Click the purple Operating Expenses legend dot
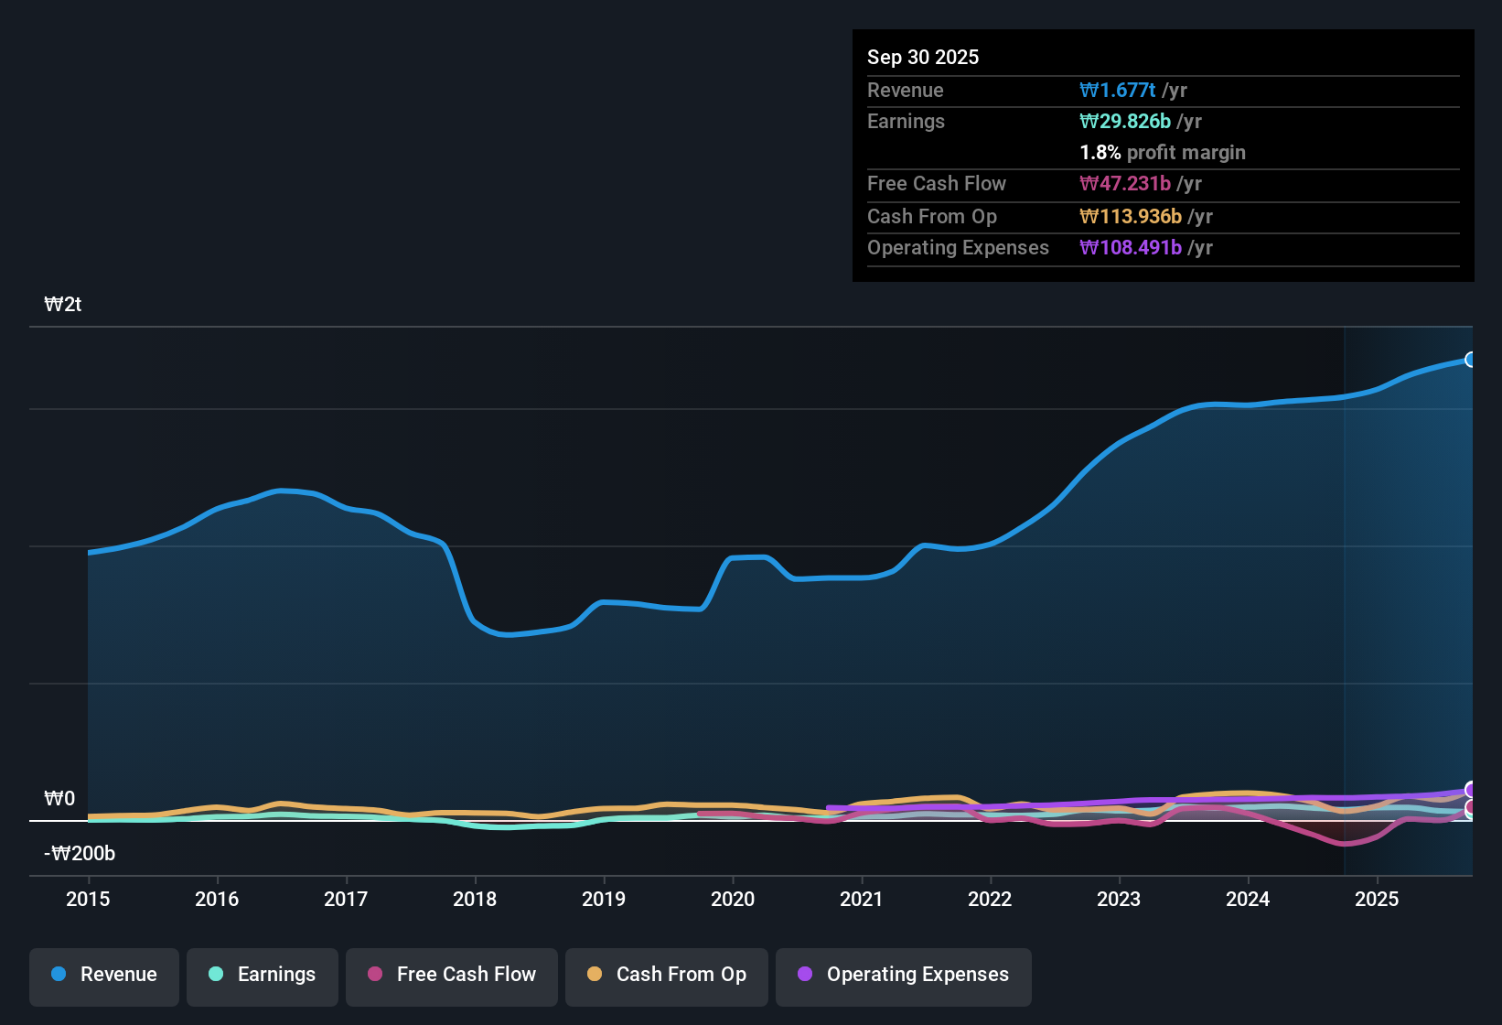This screenshot has height=1025, width=1502. tap(804, 975)
